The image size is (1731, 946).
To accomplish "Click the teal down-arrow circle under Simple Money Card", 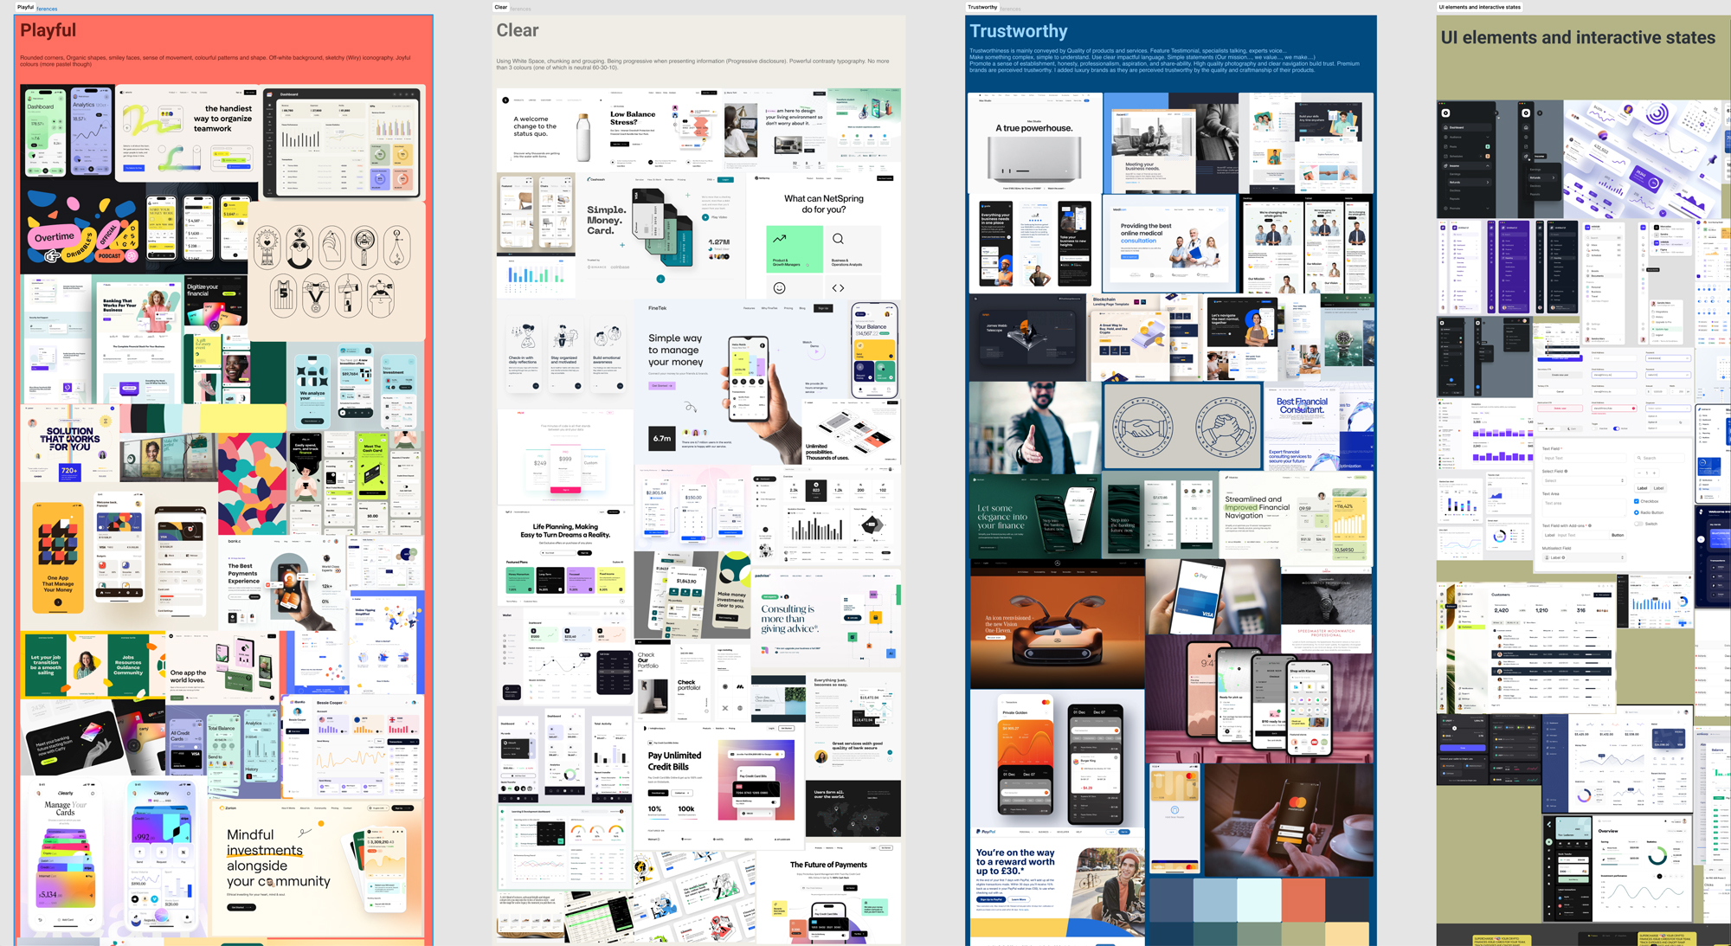I will pos(660,279).
